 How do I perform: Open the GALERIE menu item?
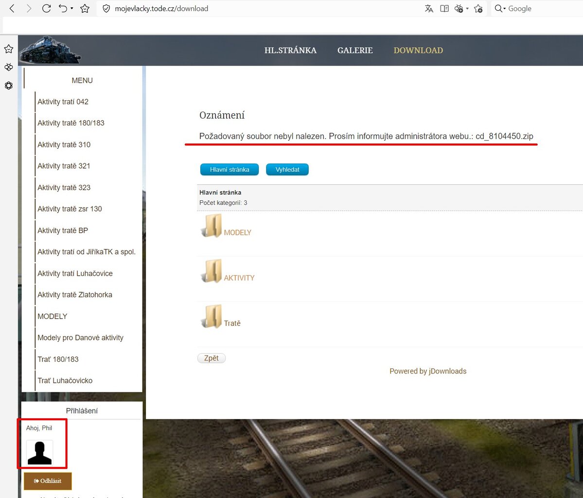(355, 50)
